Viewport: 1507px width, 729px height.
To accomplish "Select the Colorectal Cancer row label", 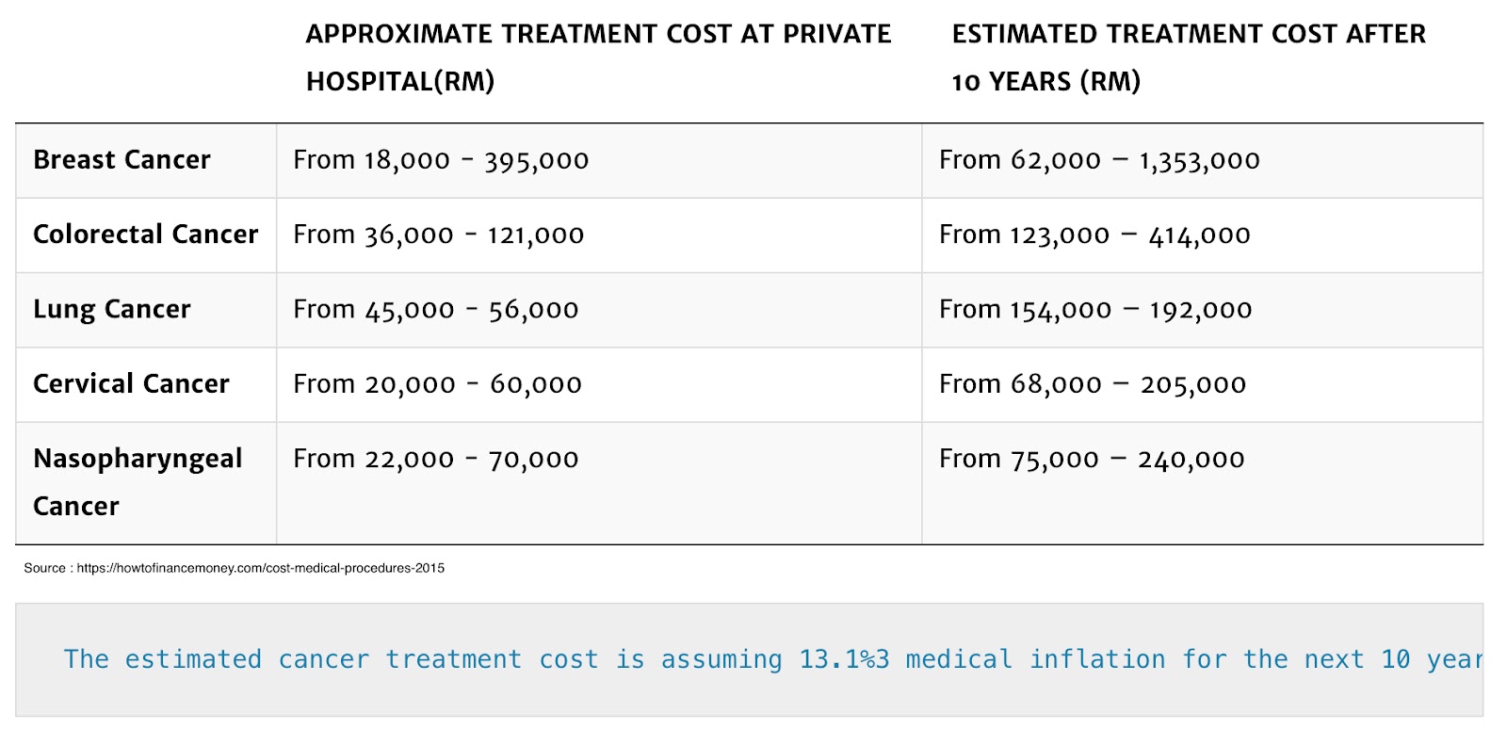I will [x=145, y=235].
